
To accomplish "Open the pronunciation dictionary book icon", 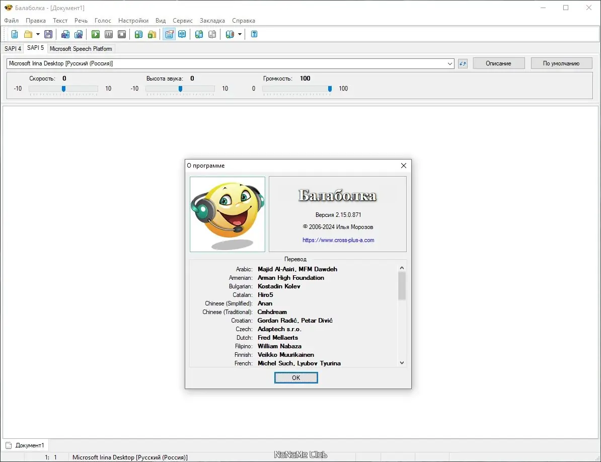I will (182, 35).
